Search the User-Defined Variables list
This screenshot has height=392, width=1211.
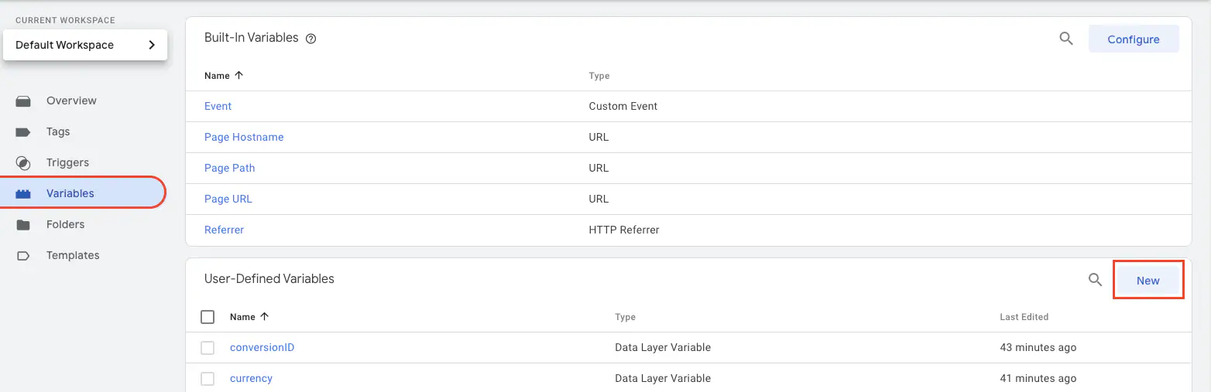1095,280
